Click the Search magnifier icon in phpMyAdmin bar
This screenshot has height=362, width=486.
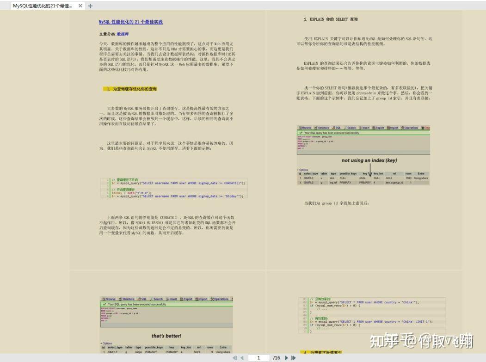click(x=346, y=129)
